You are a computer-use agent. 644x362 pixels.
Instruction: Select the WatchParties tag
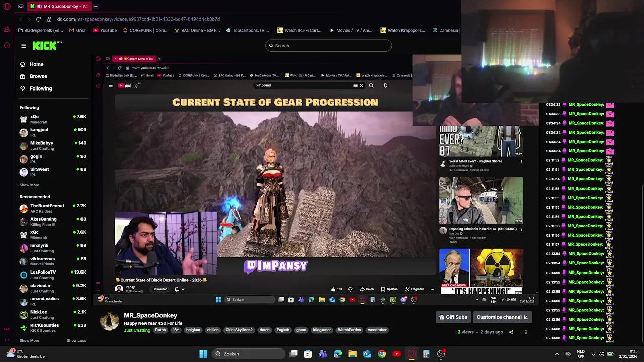(349, 330)
